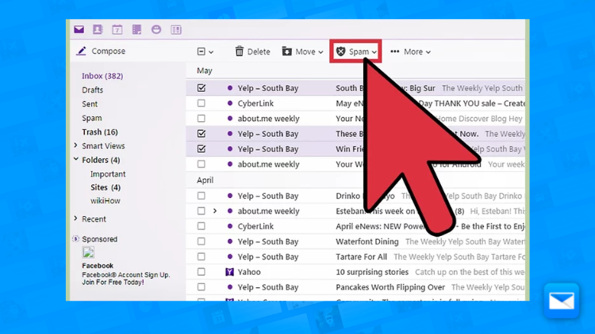Viewport: 595px width, 334px height.
Task: Open the wikiHow folder
Action: [x=105, y=201]
